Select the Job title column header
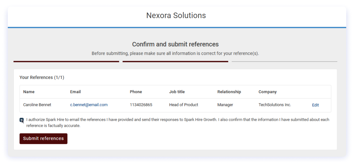This screenshot has height=164, width=354. 177,92
